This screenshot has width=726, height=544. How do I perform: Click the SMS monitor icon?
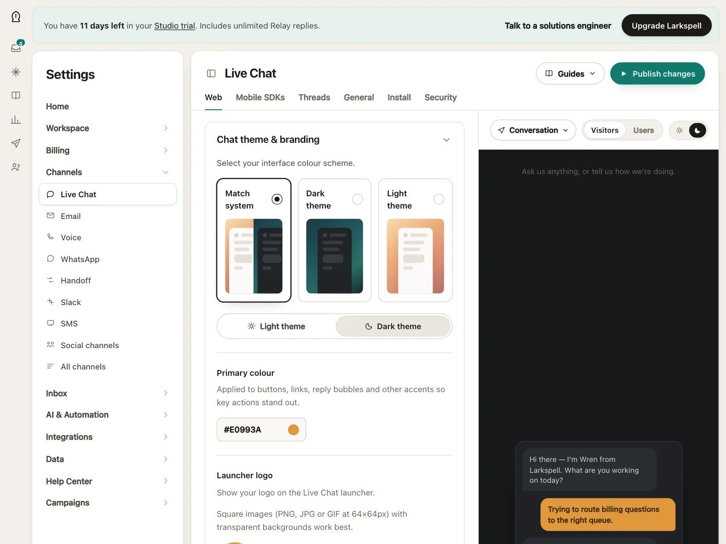pyautogui.click(x=50, y=323)
